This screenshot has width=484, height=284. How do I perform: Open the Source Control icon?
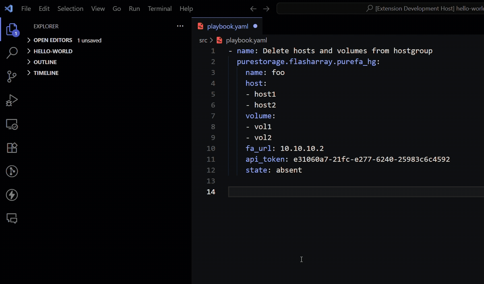(12, 76)
